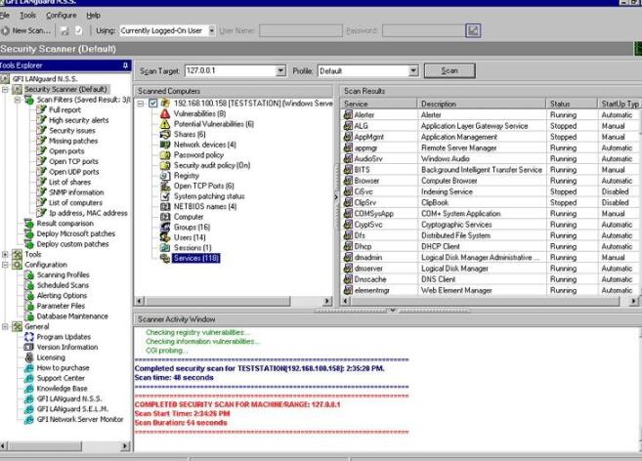This screenshot has width=642, height=461.
Task: Click the Groups (16) icon
Action: [x=164, y=228]
